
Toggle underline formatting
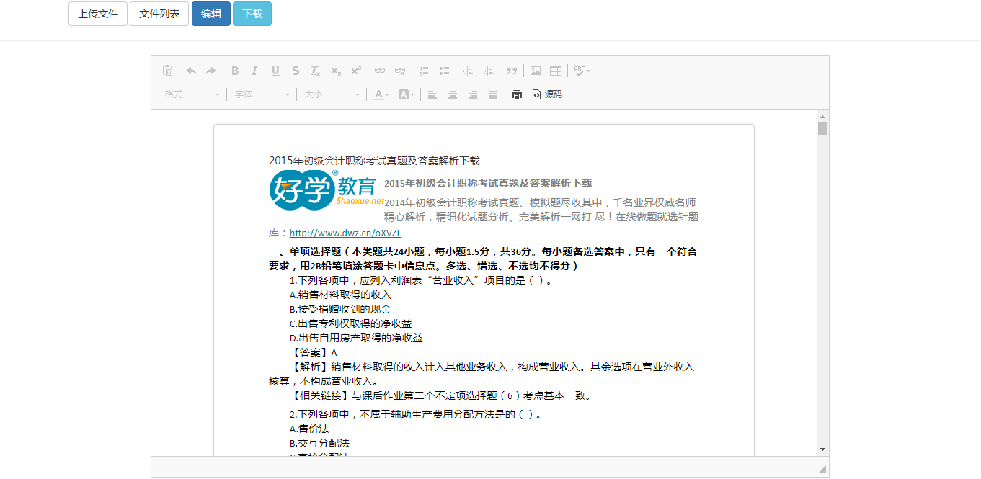275,71
